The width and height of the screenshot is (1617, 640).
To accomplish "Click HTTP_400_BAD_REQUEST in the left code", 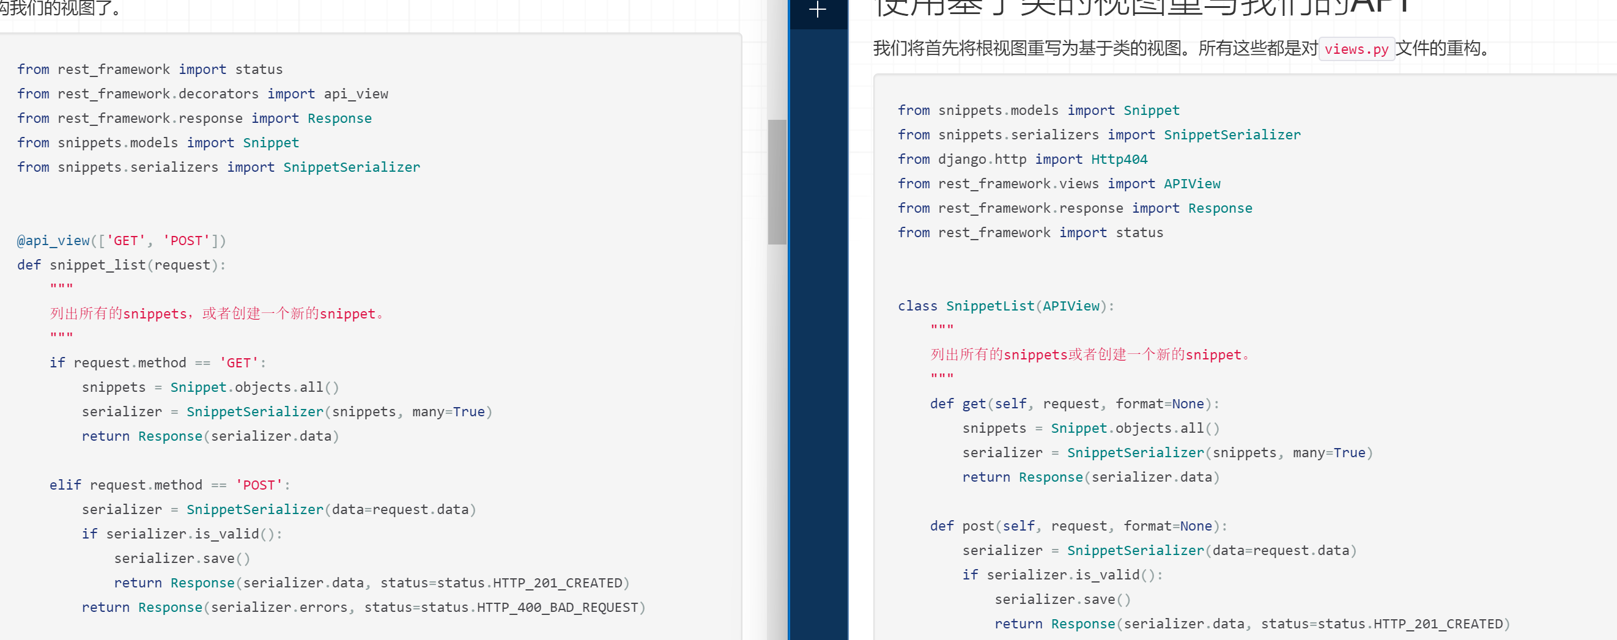I will click(557, 608).
